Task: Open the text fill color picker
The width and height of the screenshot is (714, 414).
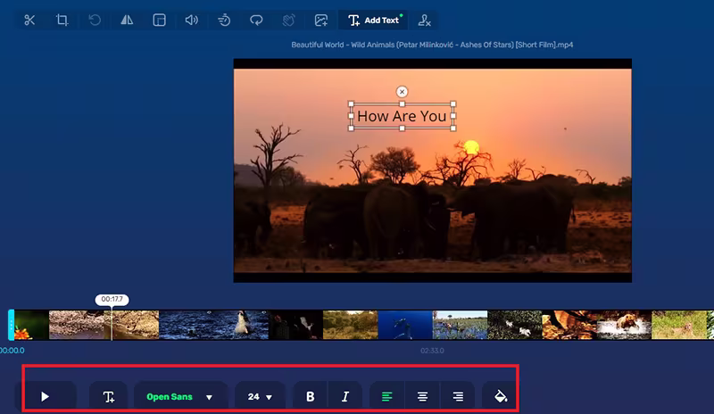Action: [x=501, y=397]
